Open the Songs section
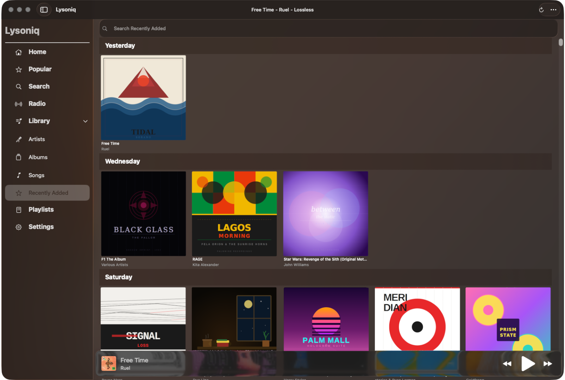Viewport: 565px width, 380px height. coord(36,175)
